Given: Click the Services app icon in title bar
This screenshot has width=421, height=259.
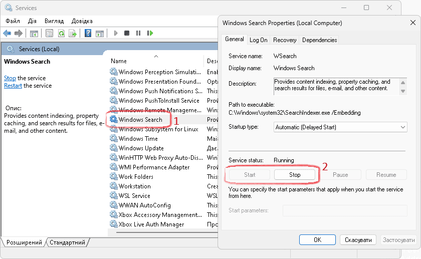Looking at the screenshot, I should click(x=9, y=8).
